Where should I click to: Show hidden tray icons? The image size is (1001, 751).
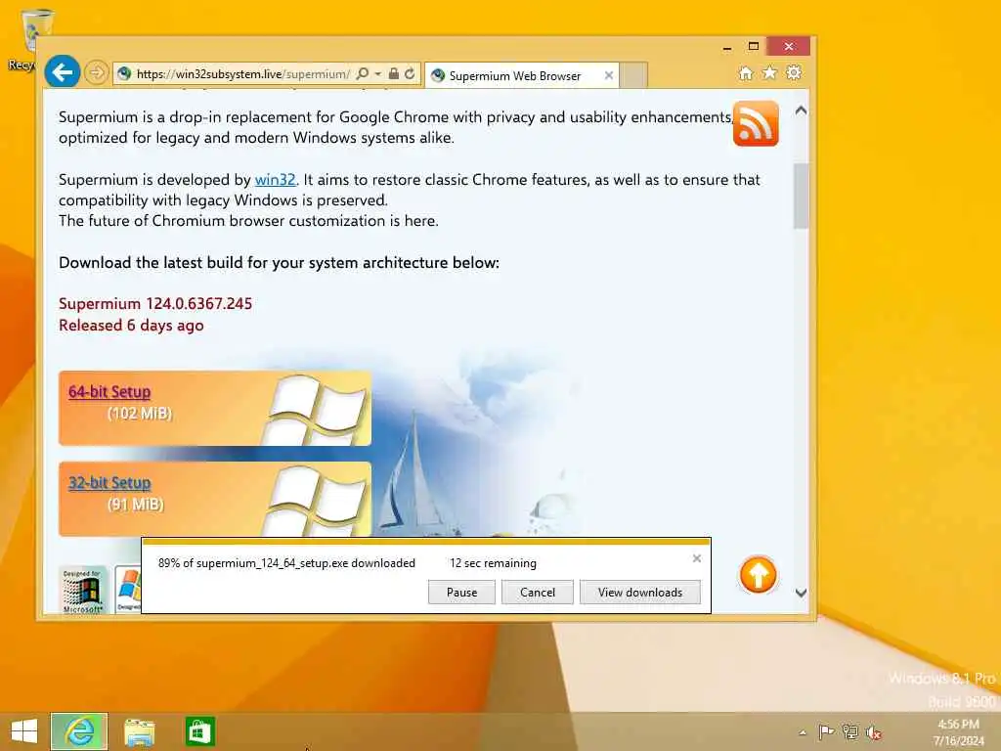point(803,732)
